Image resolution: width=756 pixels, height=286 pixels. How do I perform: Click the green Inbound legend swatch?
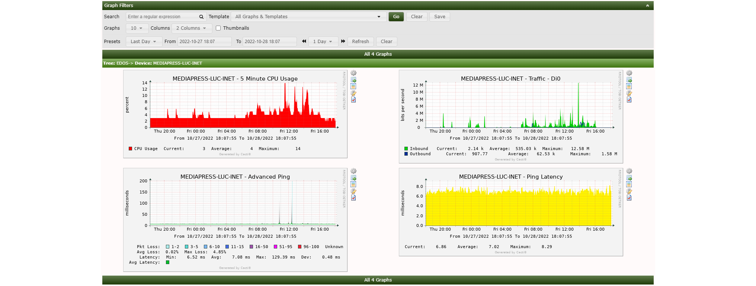pyautogui.click(x=406, y=149)
